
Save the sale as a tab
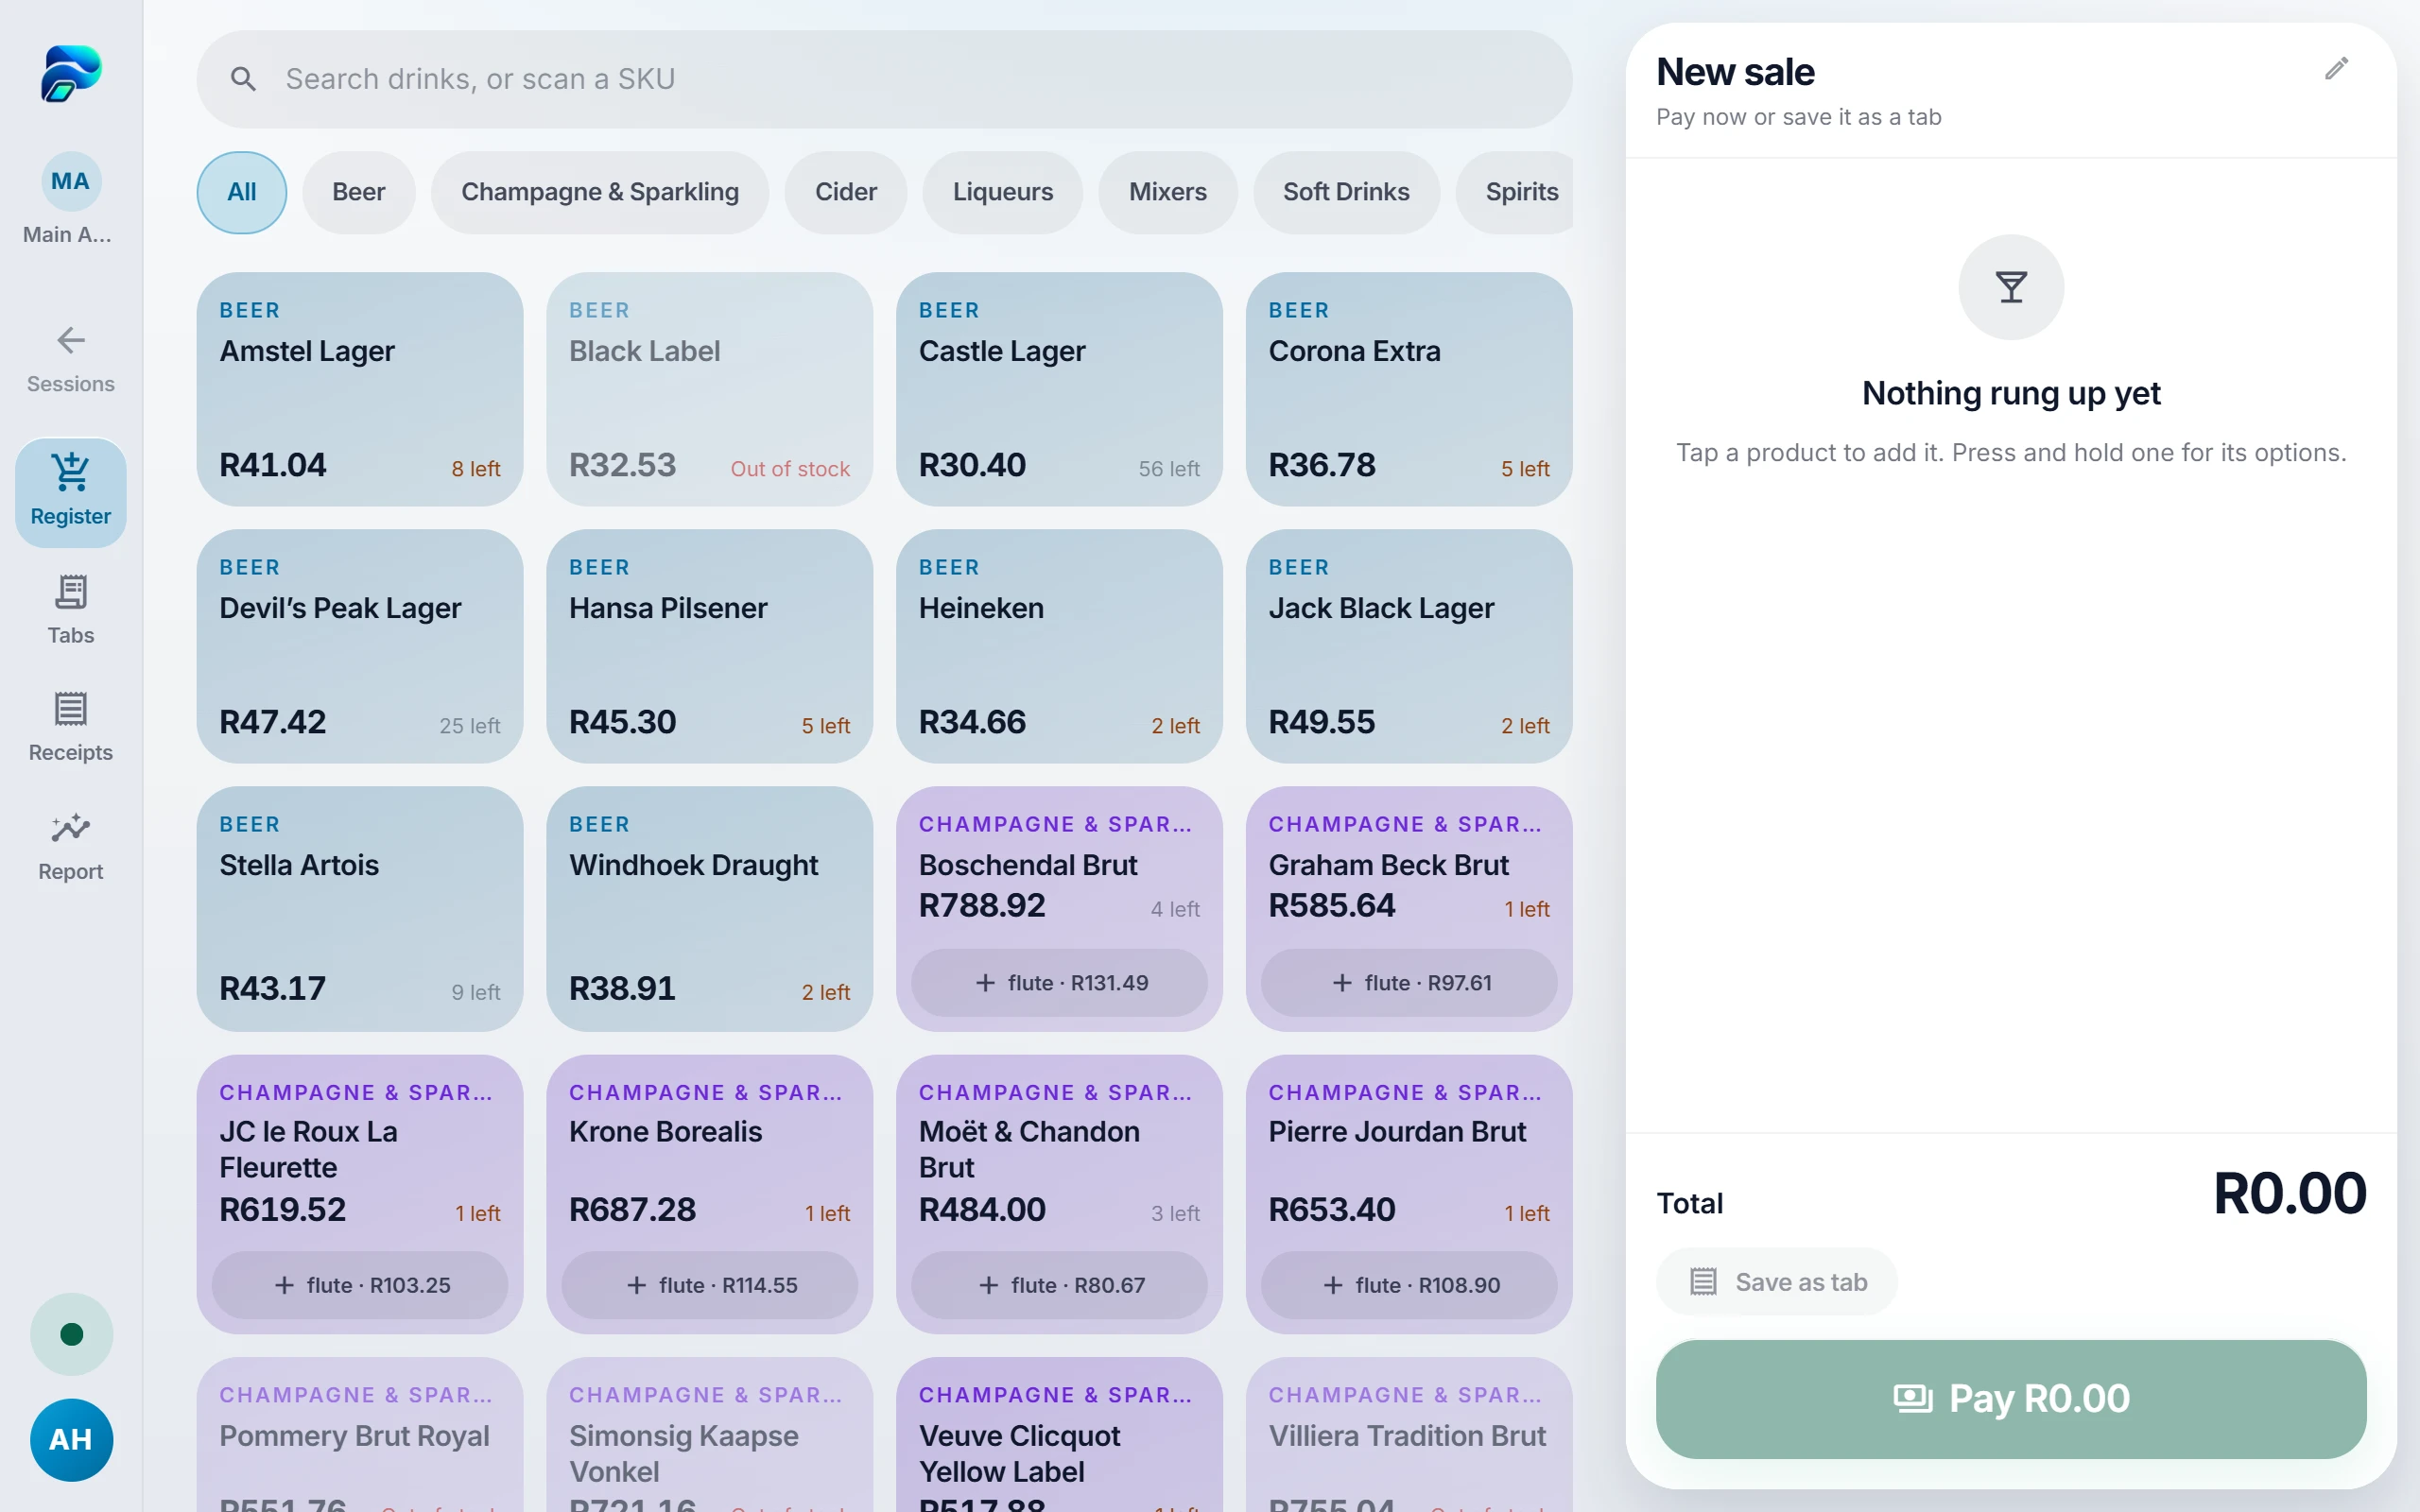1777,1282
